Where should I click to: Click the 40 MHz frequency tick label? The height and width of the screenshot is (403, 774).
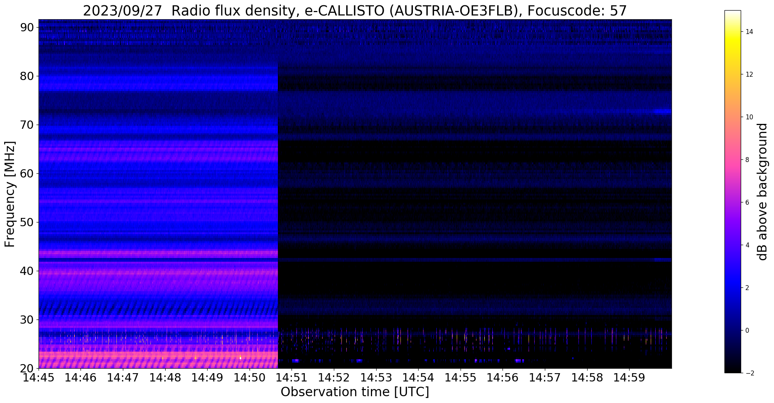point(27,271)
